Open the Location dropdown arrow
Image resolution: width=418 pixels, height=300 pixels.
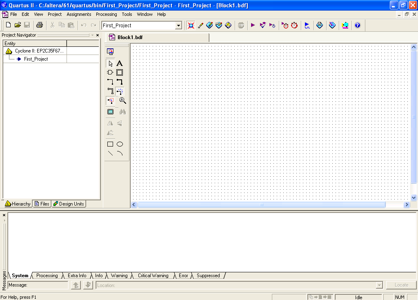pos(379,285)
